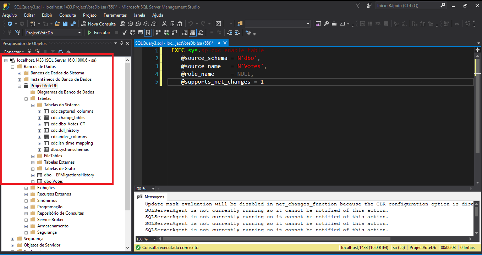482x255 pixels.
Task: Click the Connect plug icon in Object Explorer
Action: pos(29,52)
